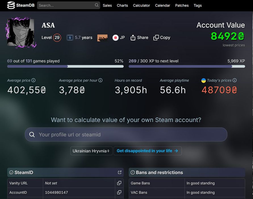Viewport: 253px width, 199px height.
Task: Copy the Vanity URL value
Action: point(119,183)
